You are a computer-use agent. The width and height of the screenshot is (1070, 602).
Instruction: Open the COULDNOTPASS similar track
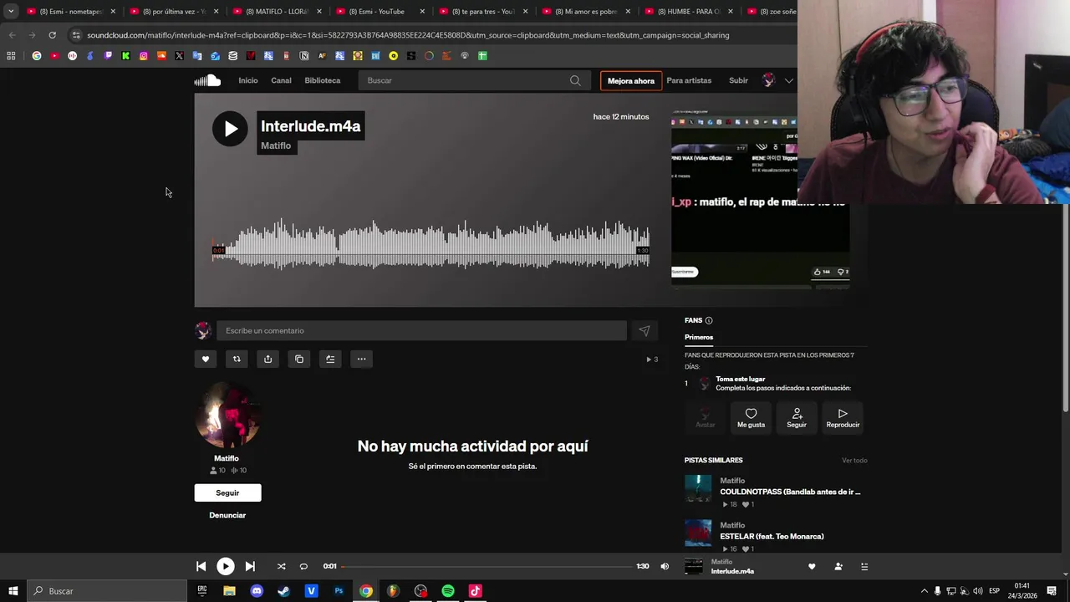[790, 492]
